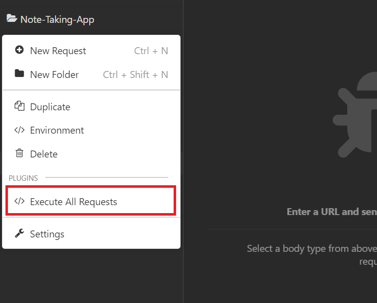Click the folder icon for New Folder
The width and height of the screenshot is (377, 303).
pyautogui.click(x=19, y=74)
